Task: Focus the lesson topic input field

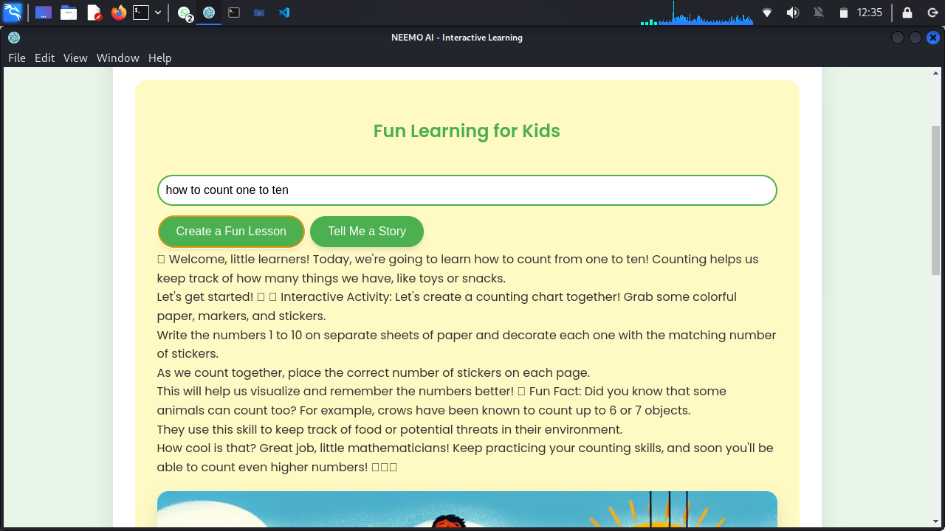Action: point(467,190)
